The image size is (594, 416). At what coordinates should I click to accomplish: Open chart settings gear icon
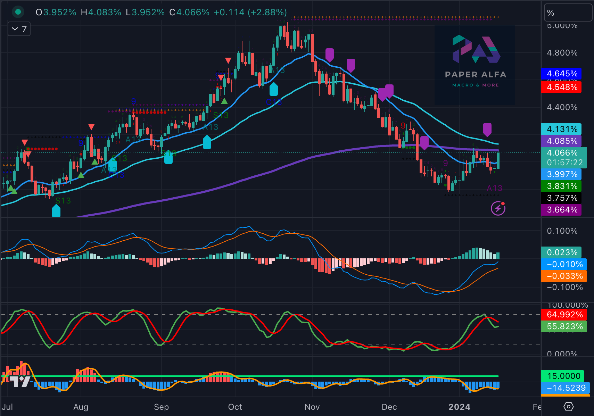(569, 407)
